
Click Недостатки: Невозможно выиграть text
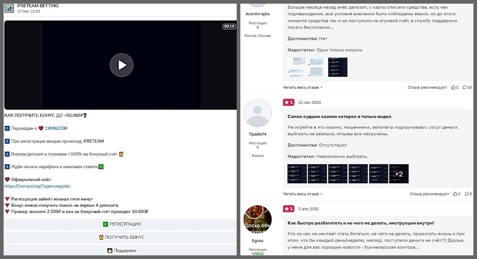[328, 157]
